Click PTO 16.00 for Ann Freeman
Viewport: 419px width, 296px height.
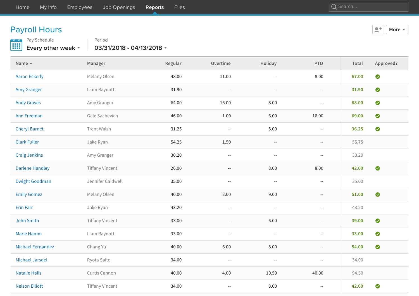[318, 116]
